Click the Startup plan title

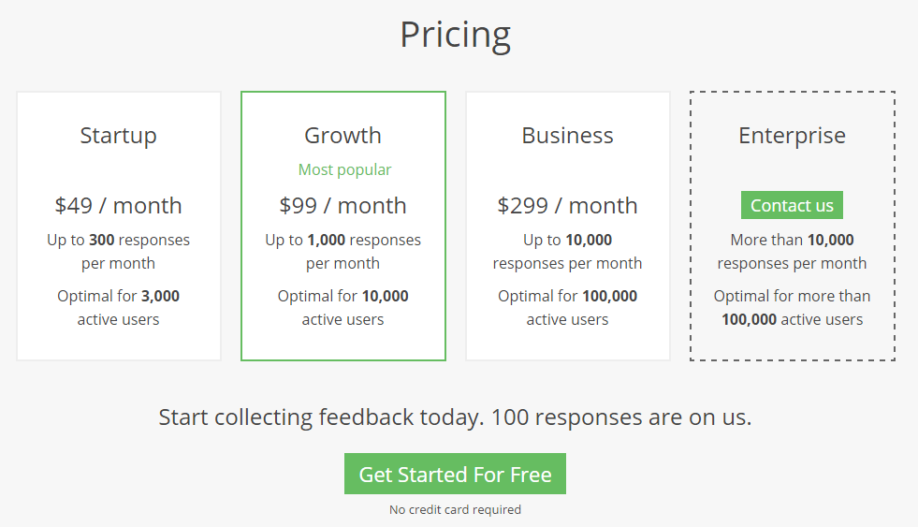tap(118, 136)
